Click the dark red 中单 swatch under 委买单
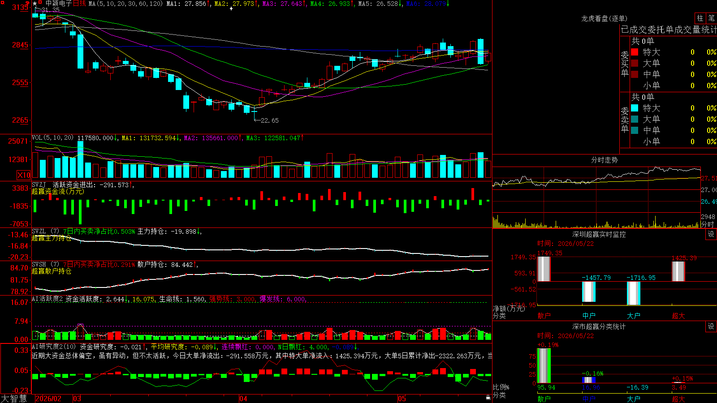This screenshot has height=403, width=717. 635,74
